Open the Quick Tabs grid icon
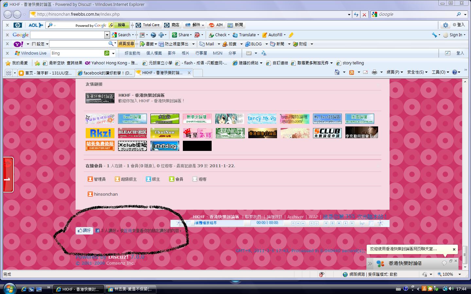 pos(9,73)
